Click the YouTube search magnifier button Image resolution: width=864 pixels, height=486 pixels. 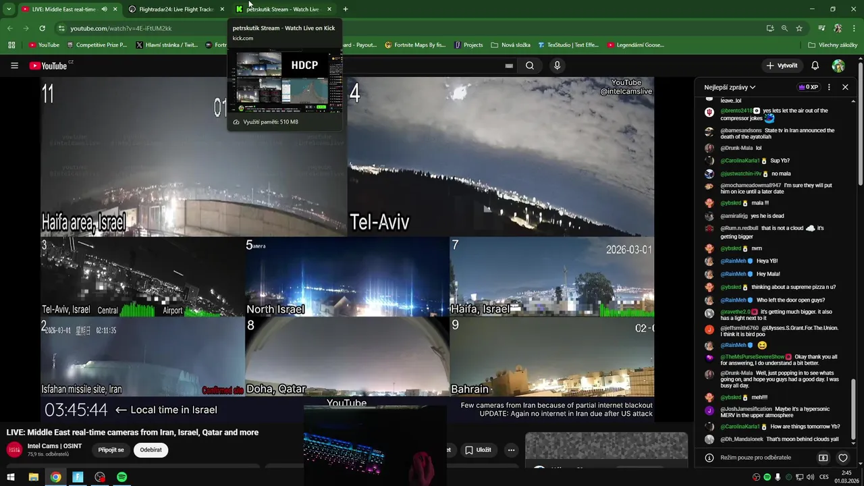coord(530,65)
